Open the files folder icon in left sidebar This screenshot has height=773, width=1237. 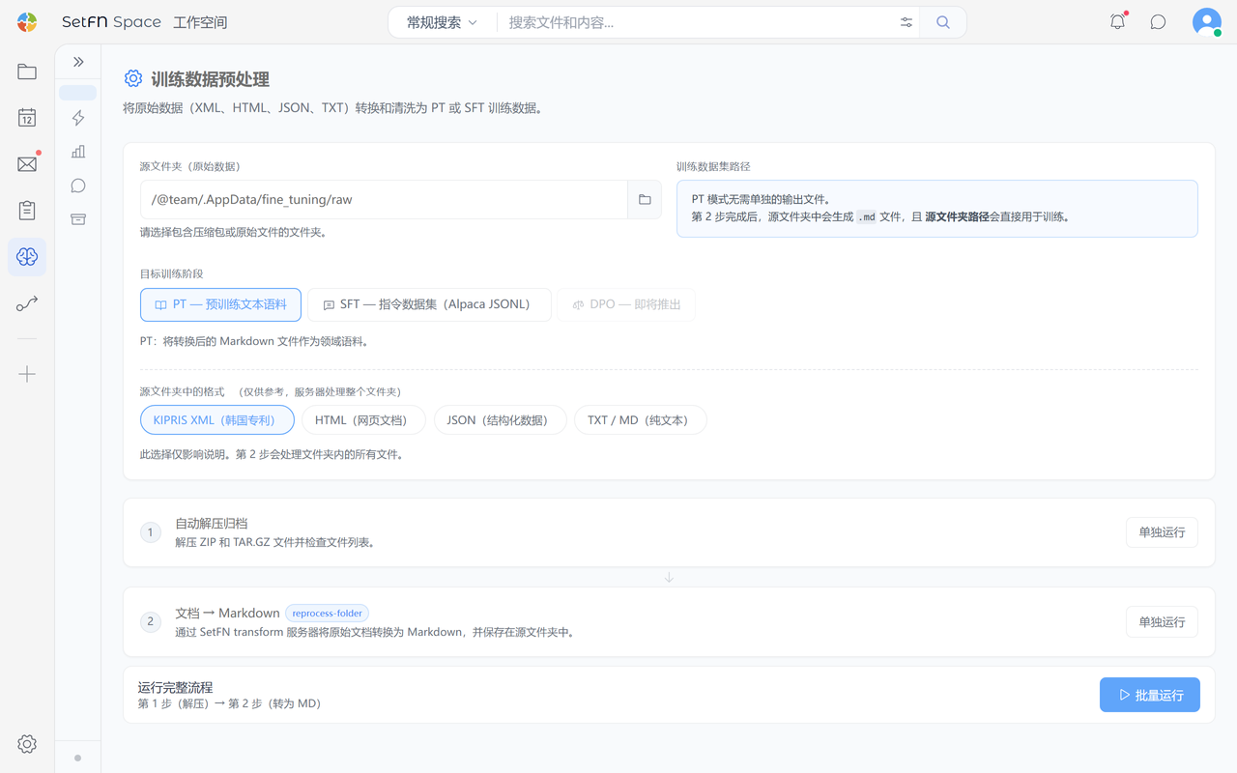click(x=27, y=72)
